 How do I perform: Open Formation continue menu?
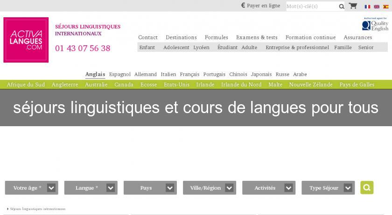[310, 37]
